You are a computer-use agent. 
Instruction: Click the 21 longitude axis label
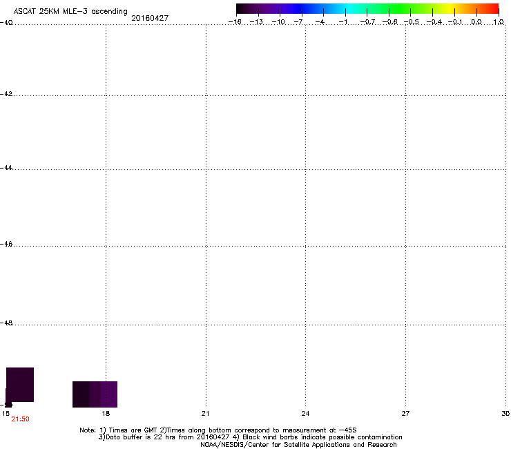[205, 414]
